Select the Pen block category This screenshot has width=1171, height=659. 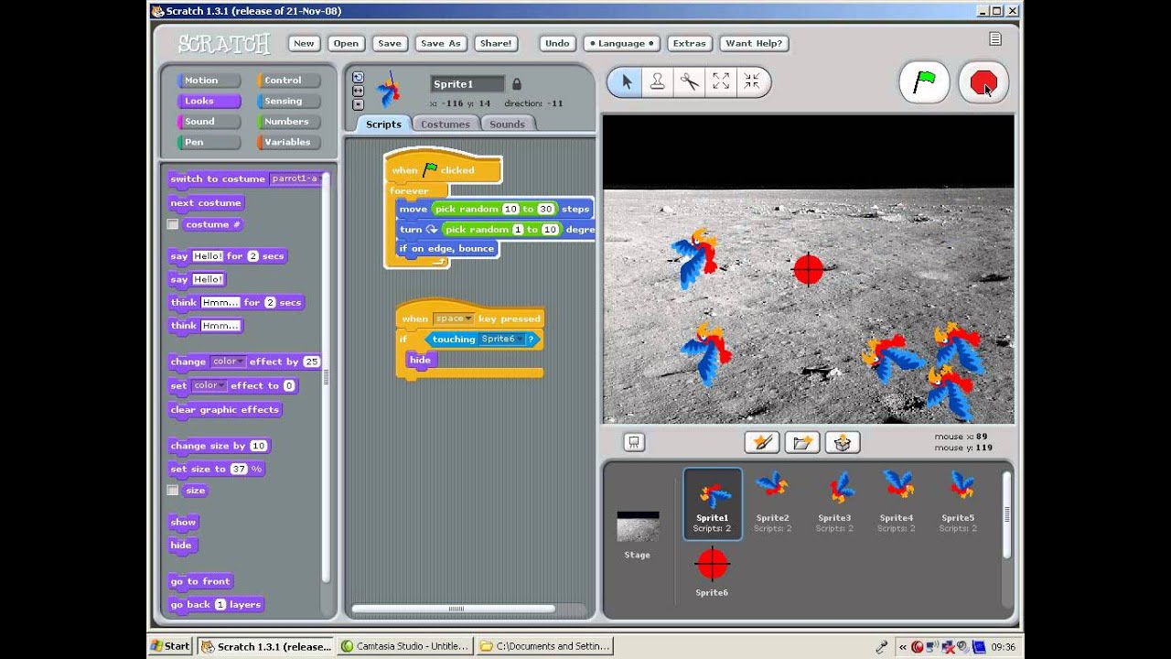point(209,142)
